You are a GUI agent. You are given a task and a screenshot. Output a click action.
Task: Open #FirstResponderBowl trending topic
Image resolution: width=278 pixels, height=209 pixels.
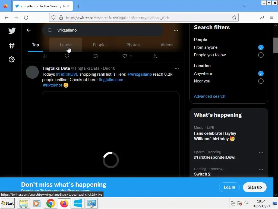click(215, 157)
